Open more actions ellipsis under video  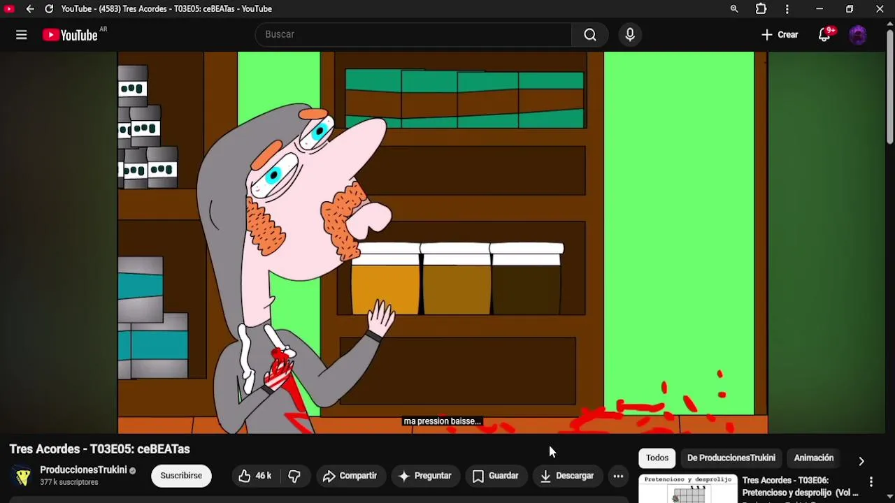(x=618, y=476)
